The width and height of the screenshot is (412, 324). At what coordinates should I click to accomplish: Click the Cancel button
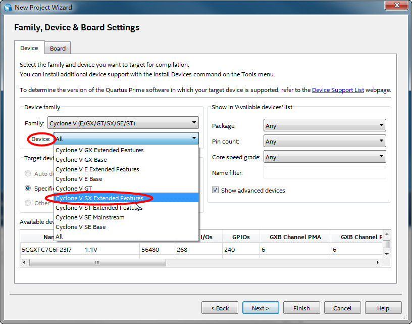(342, 308)
